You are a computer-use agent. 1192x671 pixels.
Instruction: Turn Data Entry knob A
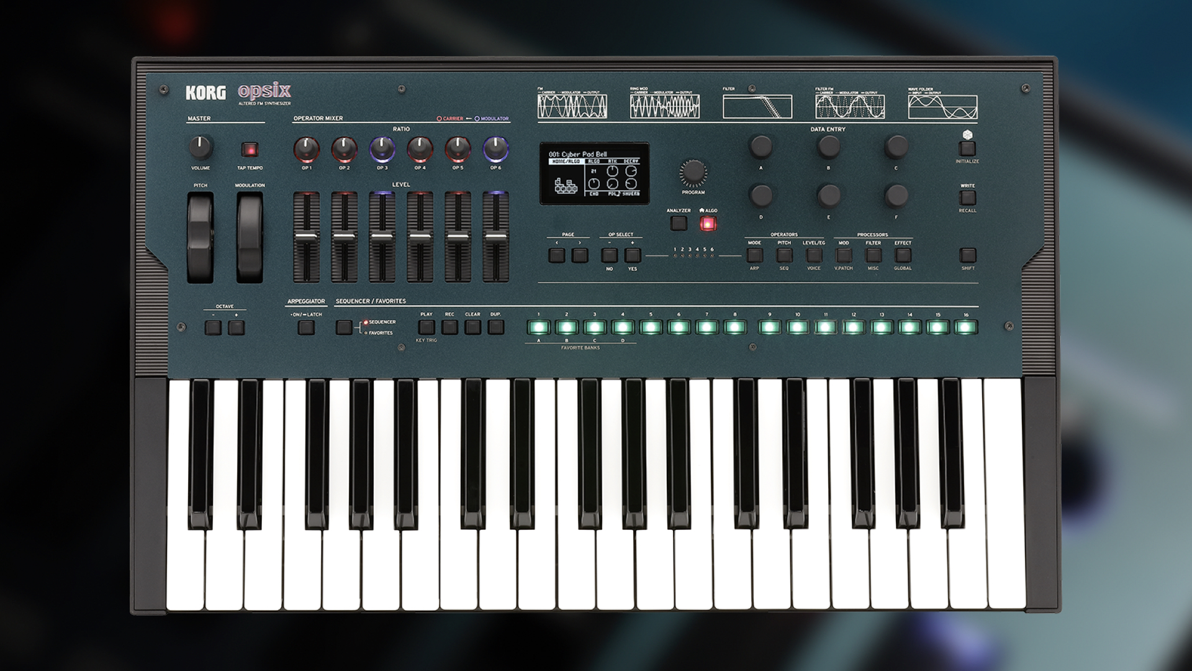pos(761,147)
